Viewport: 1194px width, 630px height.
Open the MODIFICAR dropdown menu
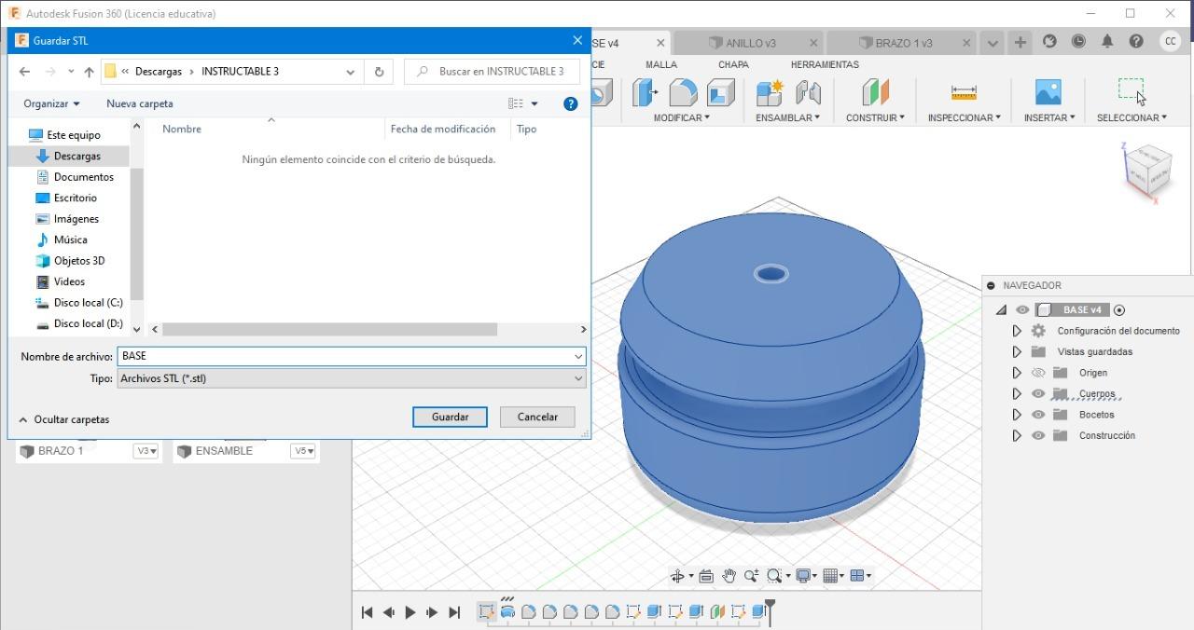pos(681,117)
